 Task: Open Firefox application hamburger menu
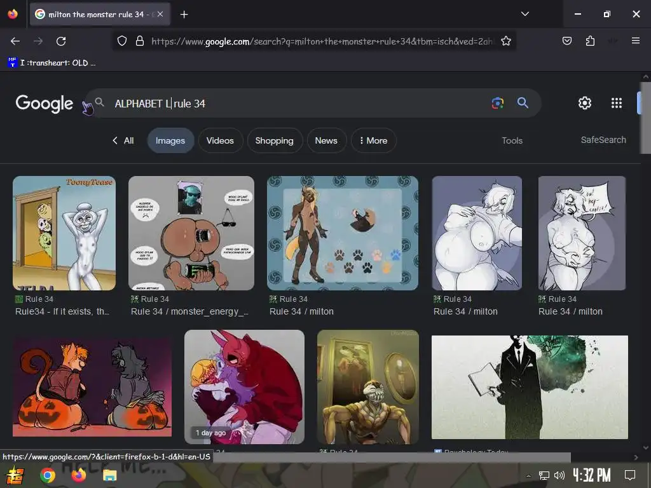coord(635,41)
